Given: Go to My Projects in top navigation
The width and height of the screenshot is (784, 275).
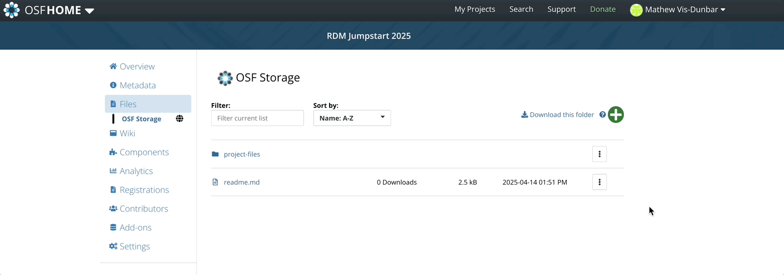Looking at the screenshot, I should (475, 9).
